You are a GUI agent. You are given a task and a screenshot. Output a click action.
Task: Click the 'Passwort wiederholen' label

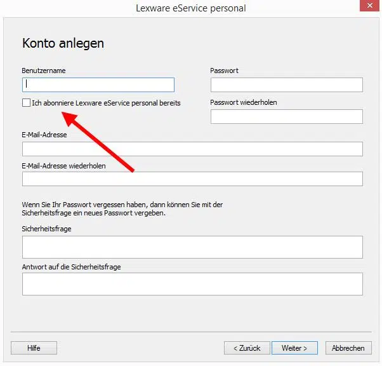click(244, 102)
